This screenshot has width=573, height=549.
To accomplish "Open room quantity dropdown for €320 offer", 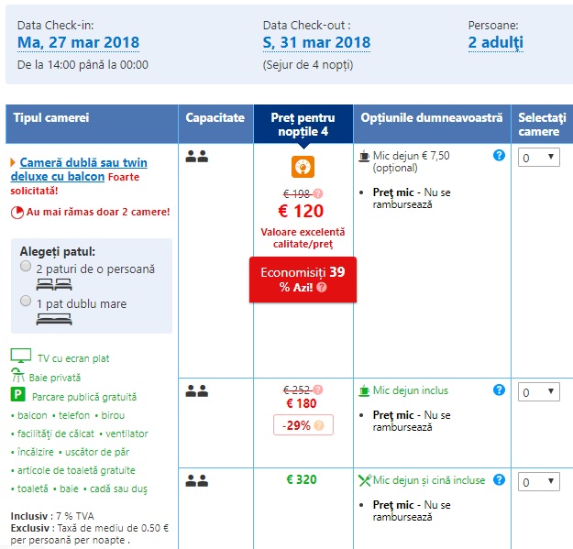I will pos(539,482).
